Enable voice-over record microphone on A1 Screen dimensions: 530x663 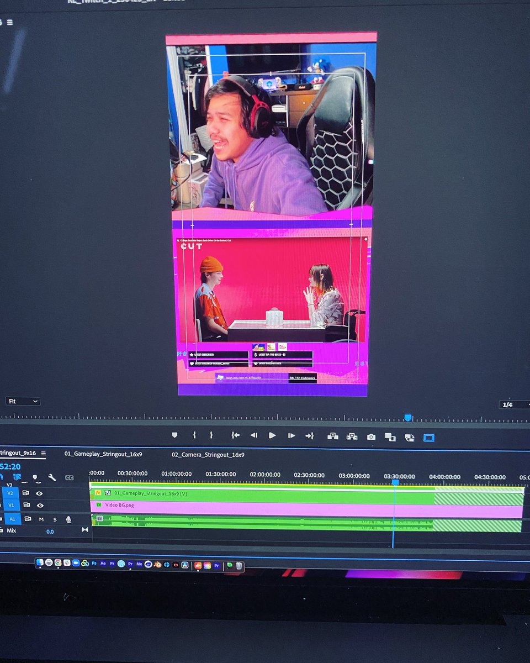pyautogui.click(x=68, y=520)
